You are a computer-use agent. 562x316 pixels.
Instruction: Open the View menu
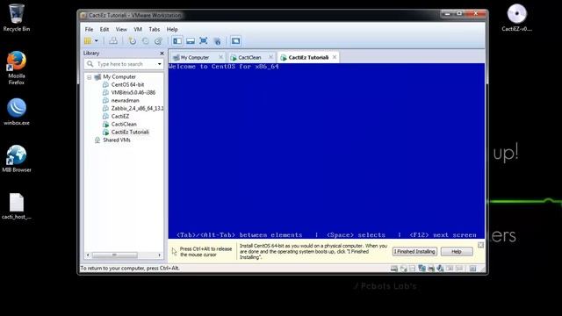point(121,29)
